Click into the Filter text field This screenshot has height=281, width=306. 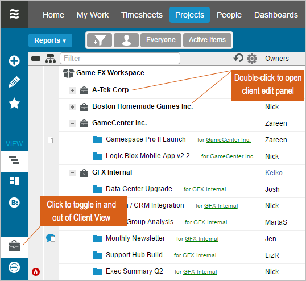pyautogui.click(x=120, y=59)
